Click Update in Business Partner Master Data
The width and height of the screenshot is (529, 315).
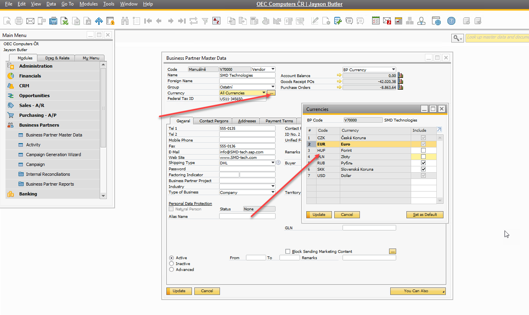[179, 291]
